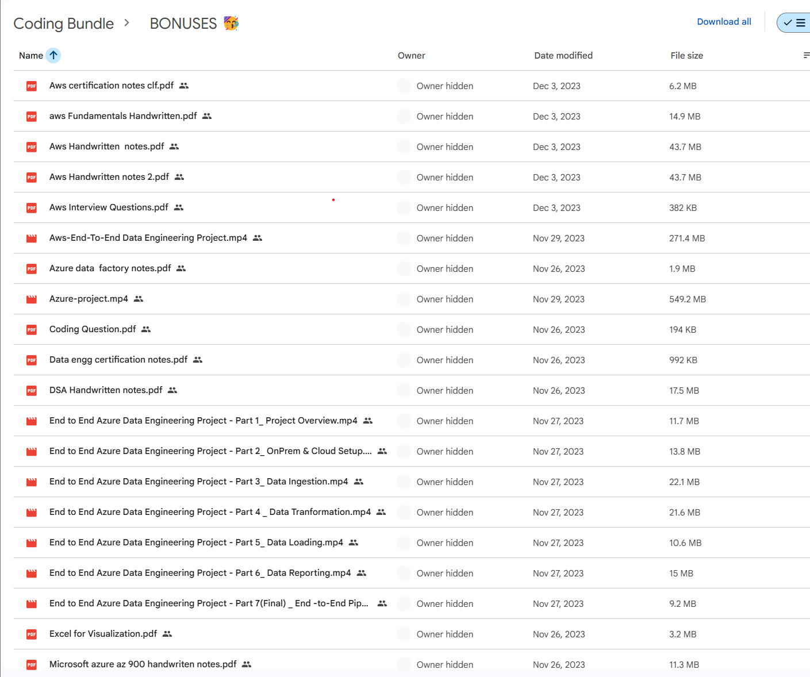The height and width of the screenshot is (677, 810).
Task: Click video icon for Azure-project.mp4
Action: (x=32, y=299)
